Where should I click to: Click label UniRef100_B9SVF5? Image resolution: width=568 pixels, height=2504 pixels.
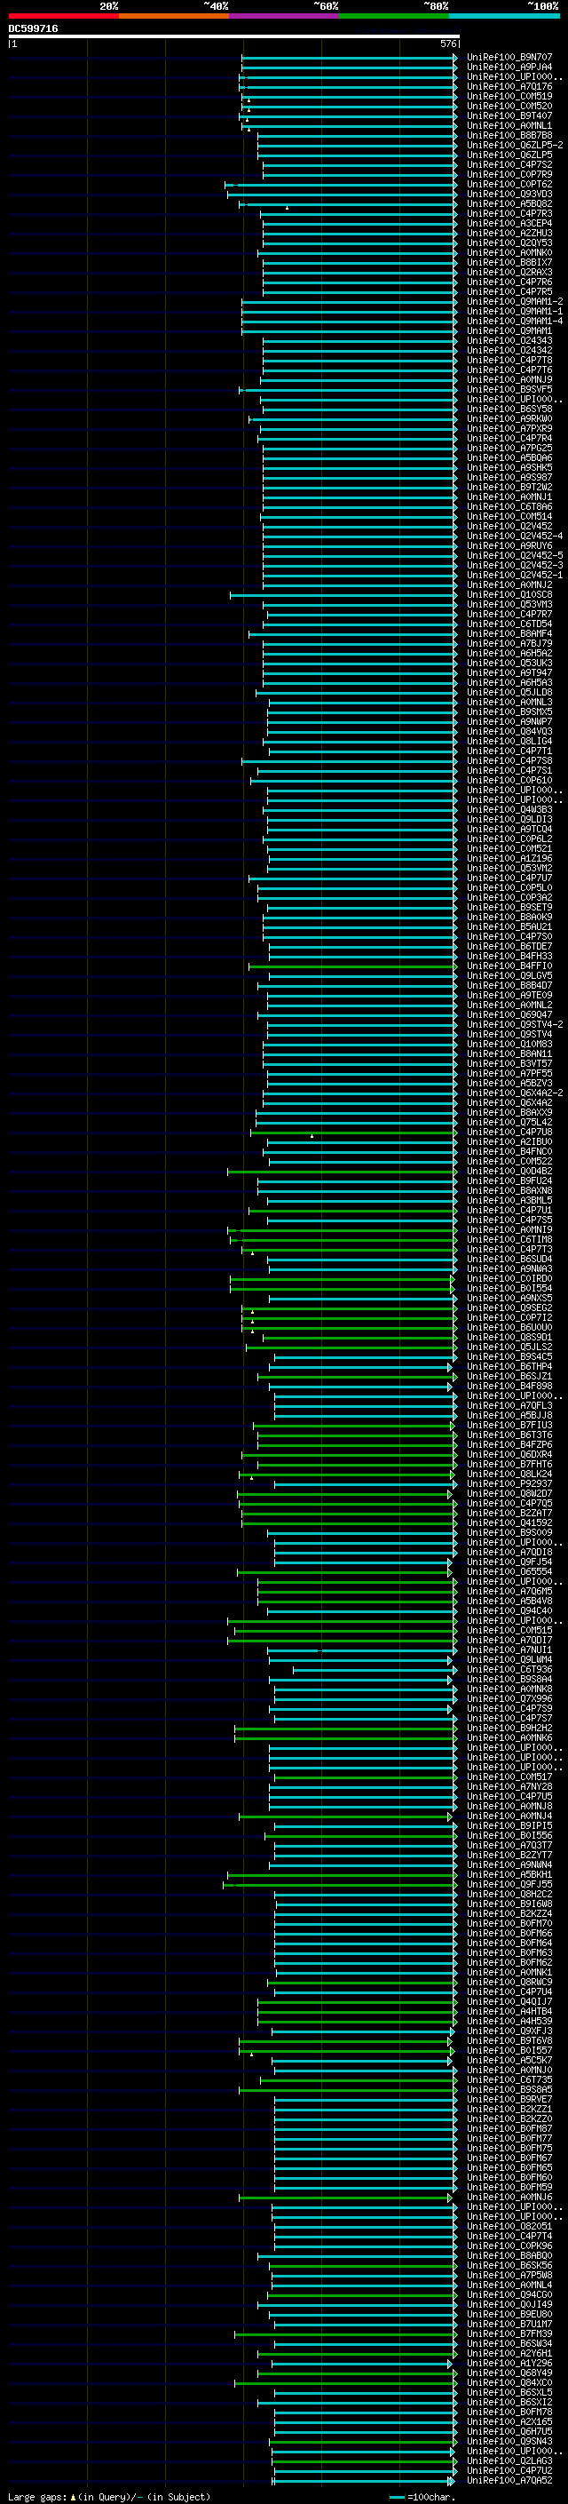point(509,390)
